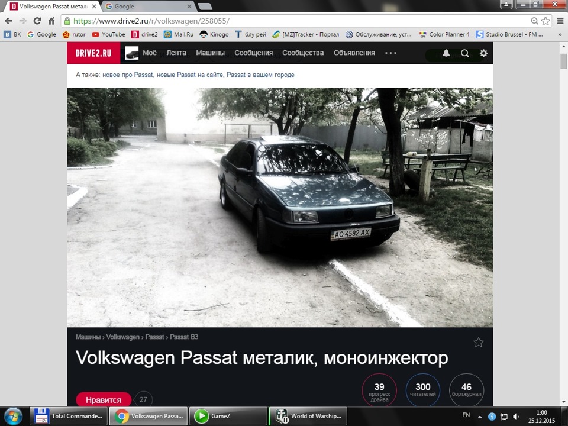The height and width of the screenshot is (426, 568).
Task: Reload the page with the refresh icon
Action: tap(37, 21)
